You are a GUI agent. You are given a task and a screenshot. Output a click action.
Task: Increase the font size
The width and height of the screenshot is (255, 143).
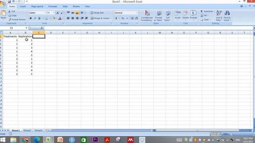(x=57, y=13)
